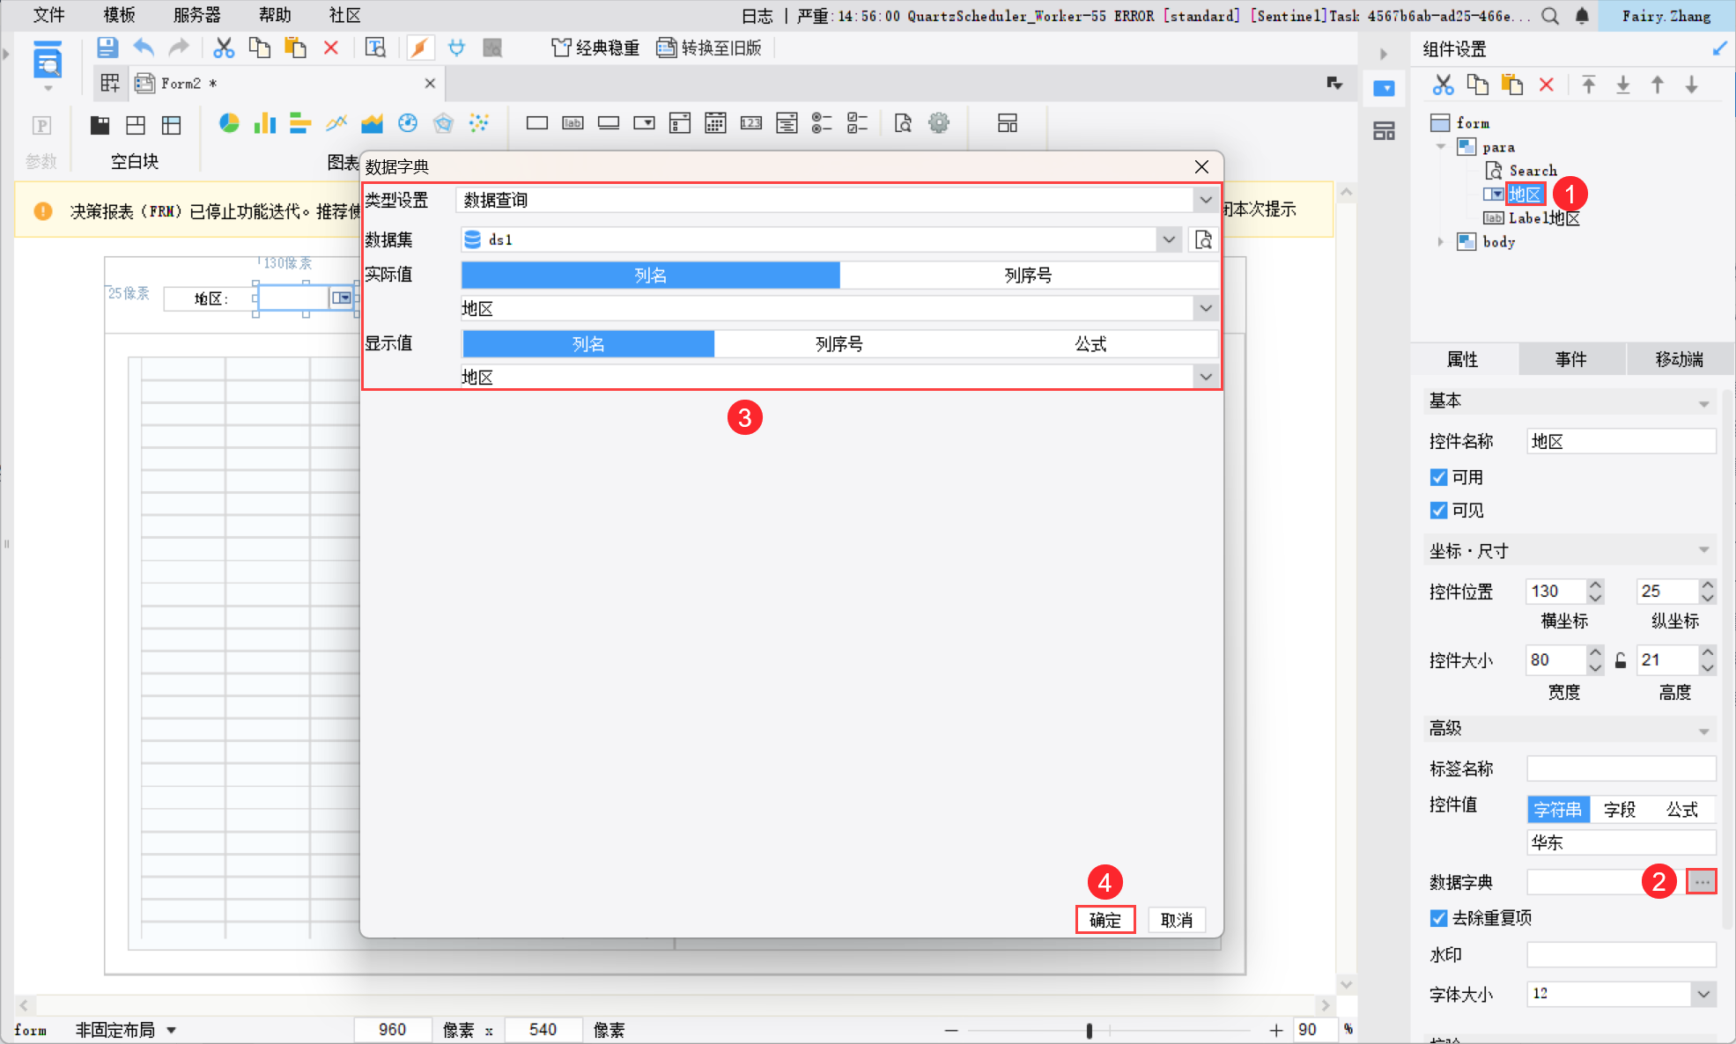Select the radar chart widget icon
The image size is (1736, 1044).
[x=443, y=123]
